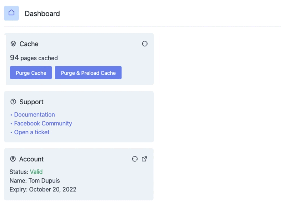Refresh the account license status
The height and width of the screenshot is (204, 281).
[x=135, y=159]
